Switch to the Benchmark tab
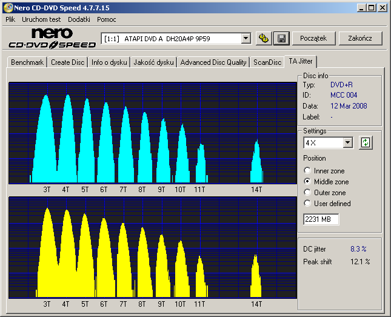391x317 pixels. pyautogui.click(x=27, y=62)
